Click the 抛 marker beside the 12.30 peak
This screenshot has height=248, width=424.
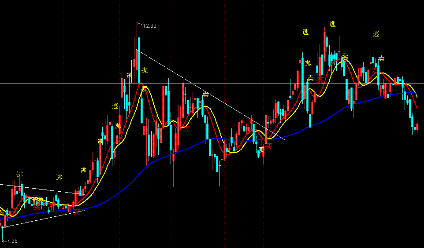click(145, 70)
